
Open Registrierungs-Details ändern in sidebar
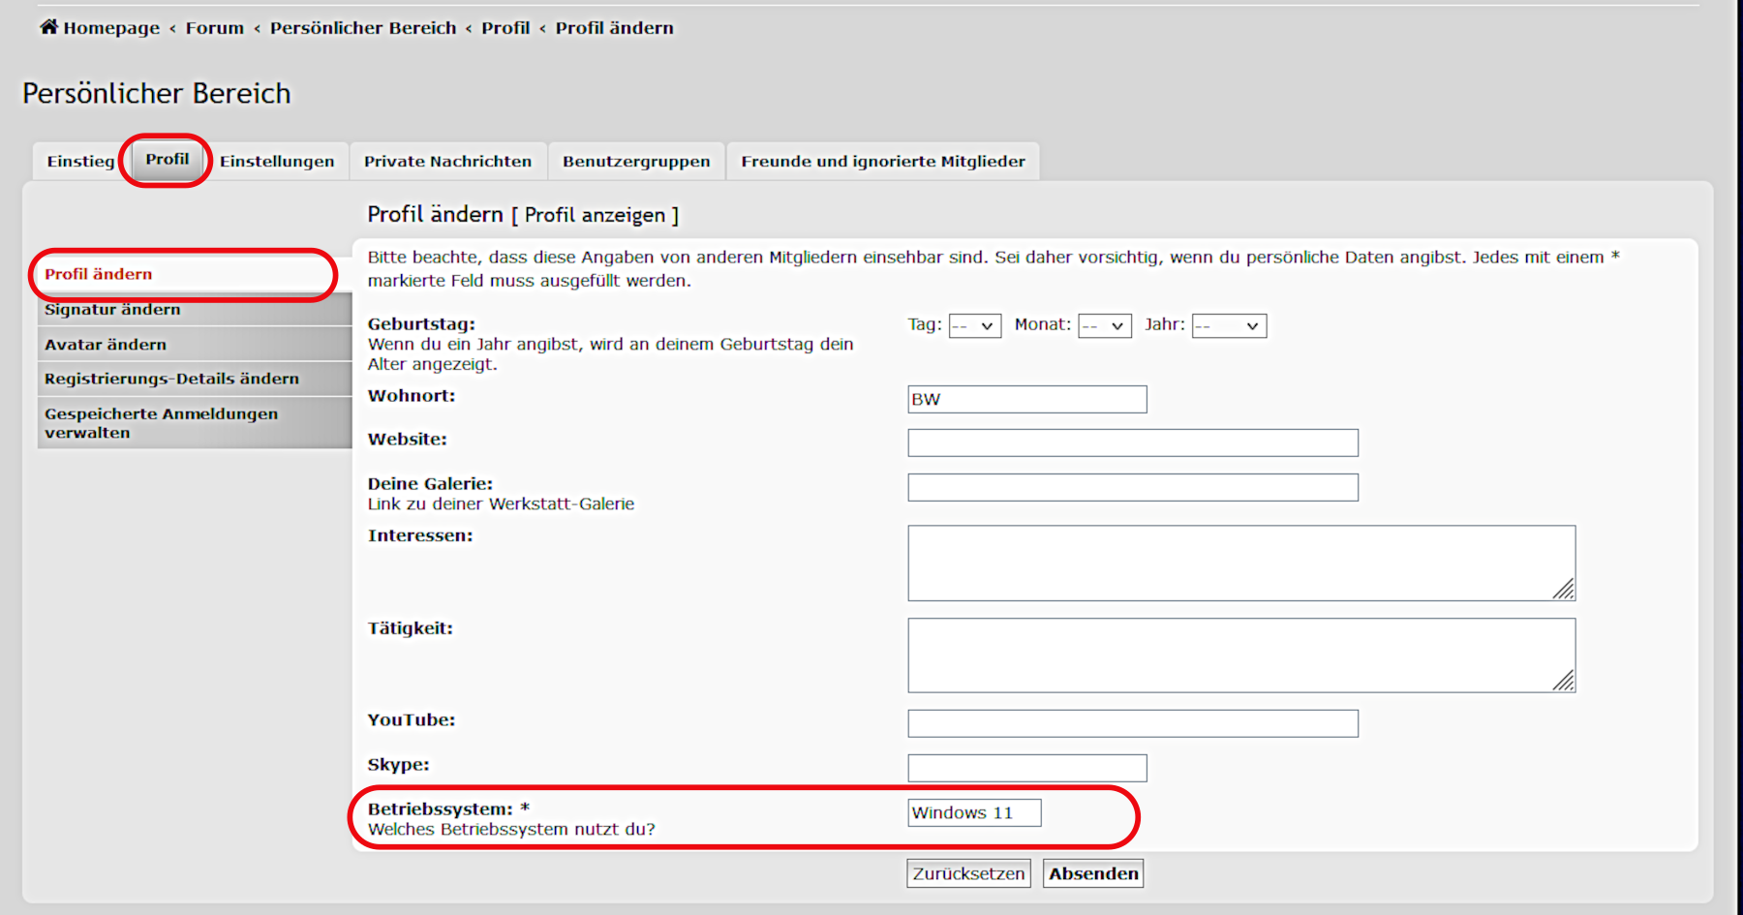click(171, 379)
